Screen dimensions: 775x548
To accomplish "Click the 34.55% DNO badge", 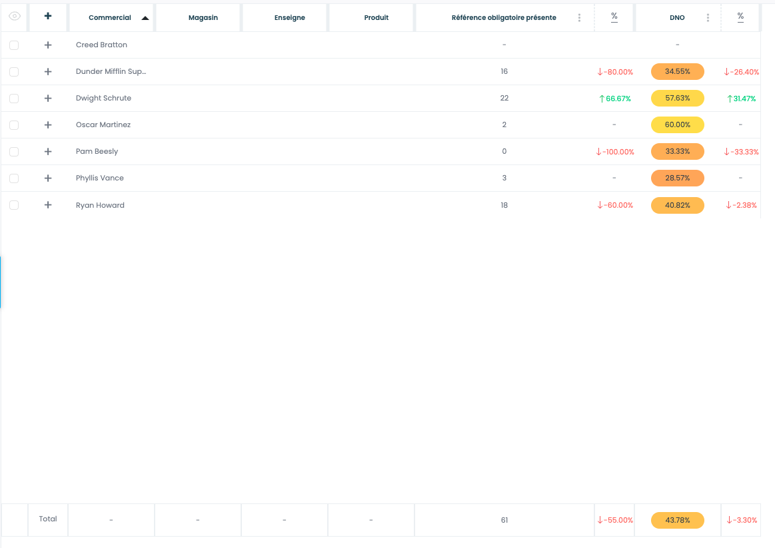I will click(678, 72).
